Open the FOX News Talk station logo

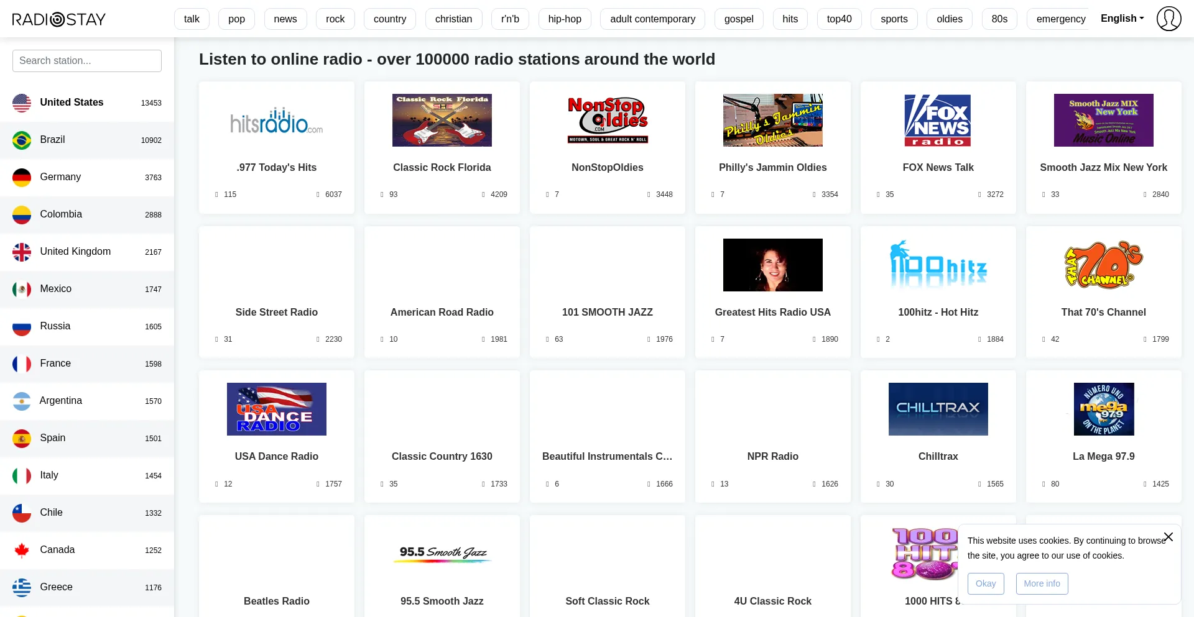(x=938, y=121)
